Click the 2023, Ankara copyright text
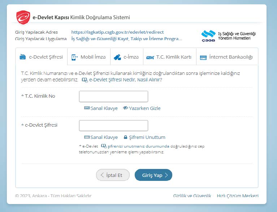 [x=53, y=196]
